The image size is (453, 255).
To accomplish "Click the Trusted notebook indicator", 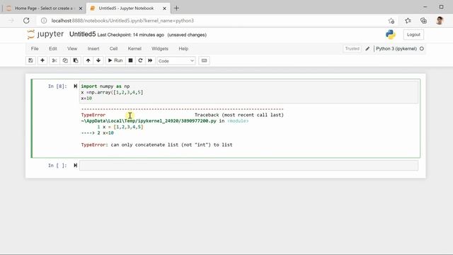I will (352, 49).
